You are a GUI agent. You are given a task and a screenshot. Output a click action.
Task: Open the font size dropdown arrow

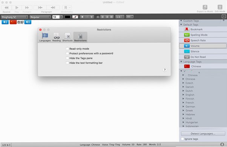(x=61, y=17)
